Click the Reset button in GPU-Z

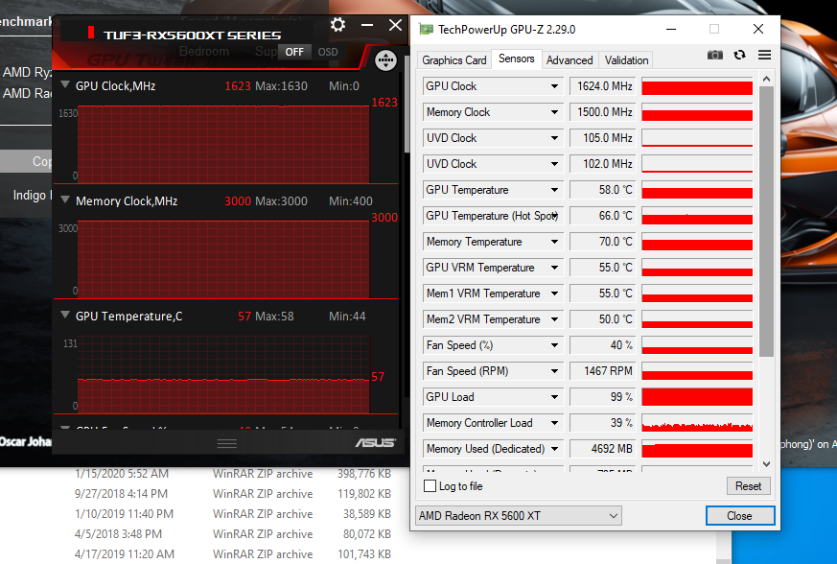click(x=748, y=486)
